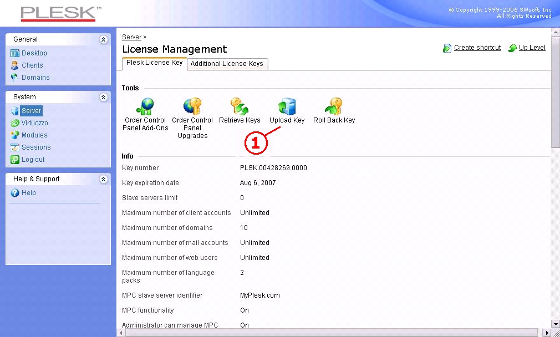Click the horizontal scrollbar right arrow
Viewport: 560px width, 337px height.
point(546,333)
